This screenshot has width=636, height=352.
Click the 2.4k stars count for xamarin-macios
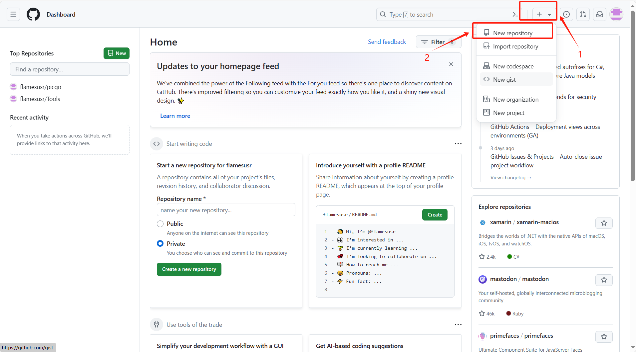click(x=487, y=257)
